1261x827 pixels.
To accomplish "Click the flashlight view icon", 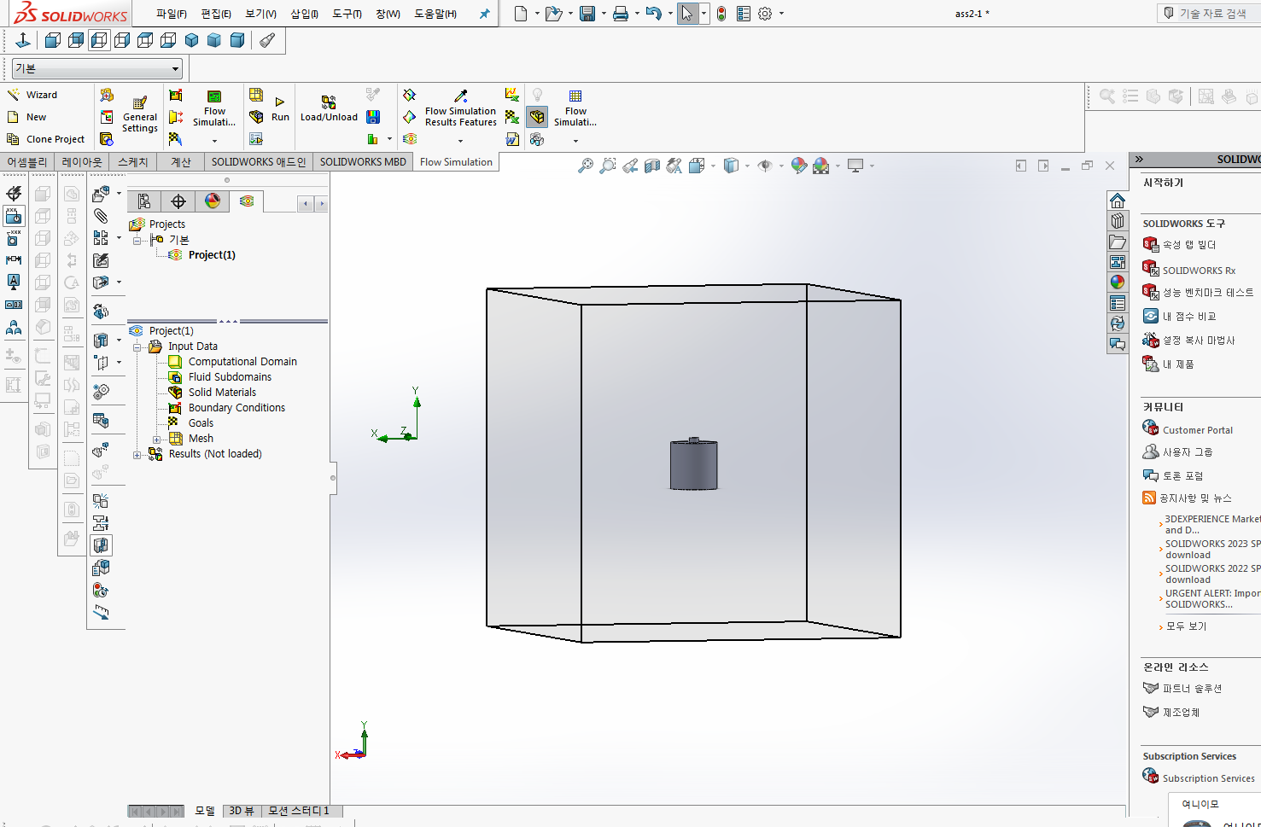I will 267,40.
